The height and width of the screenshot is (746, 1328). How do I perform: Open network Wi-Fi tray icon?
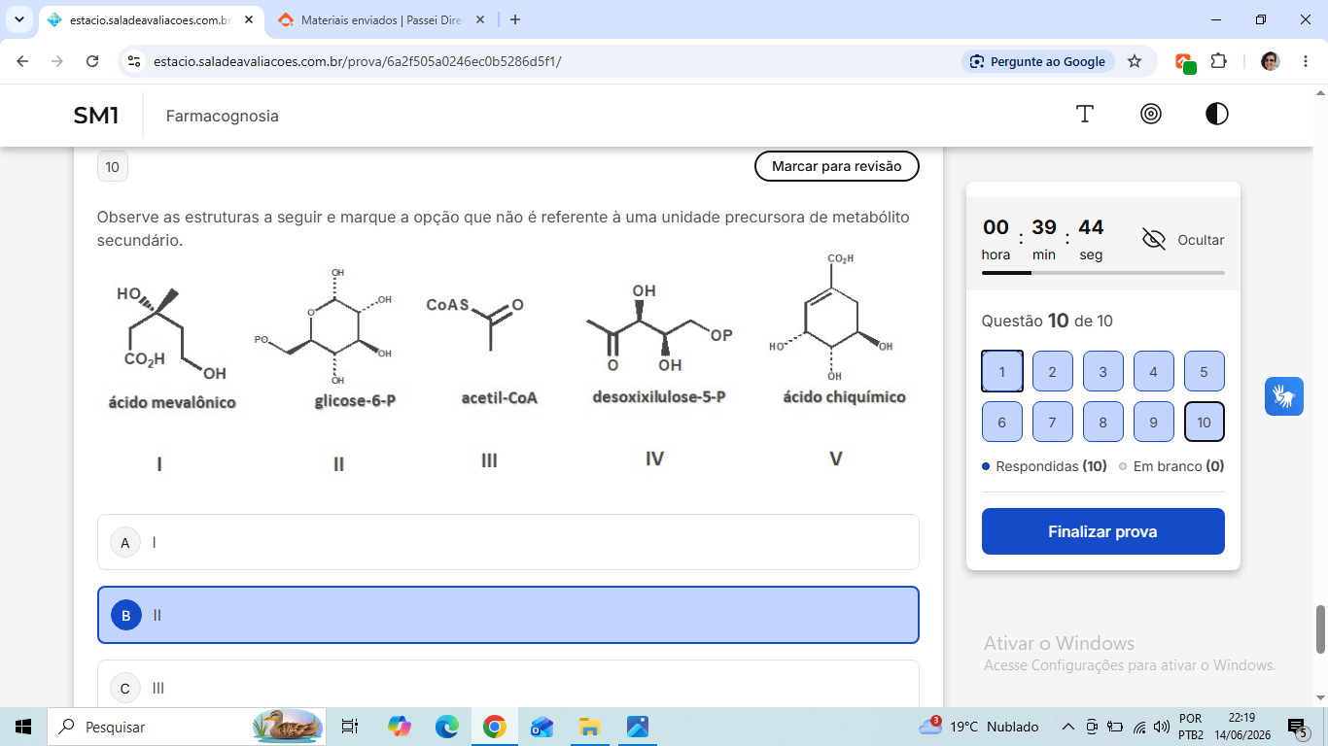click(1139, 727)
